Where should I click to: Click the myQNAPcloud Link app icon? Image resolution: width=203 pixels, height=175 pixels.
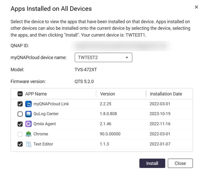28,104
